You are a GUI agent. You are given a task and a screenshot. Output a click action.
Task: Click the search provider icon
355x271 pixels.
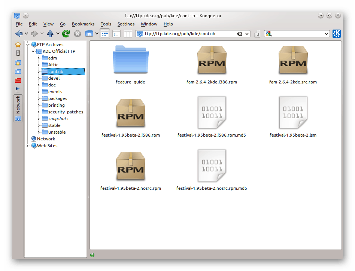268,34
